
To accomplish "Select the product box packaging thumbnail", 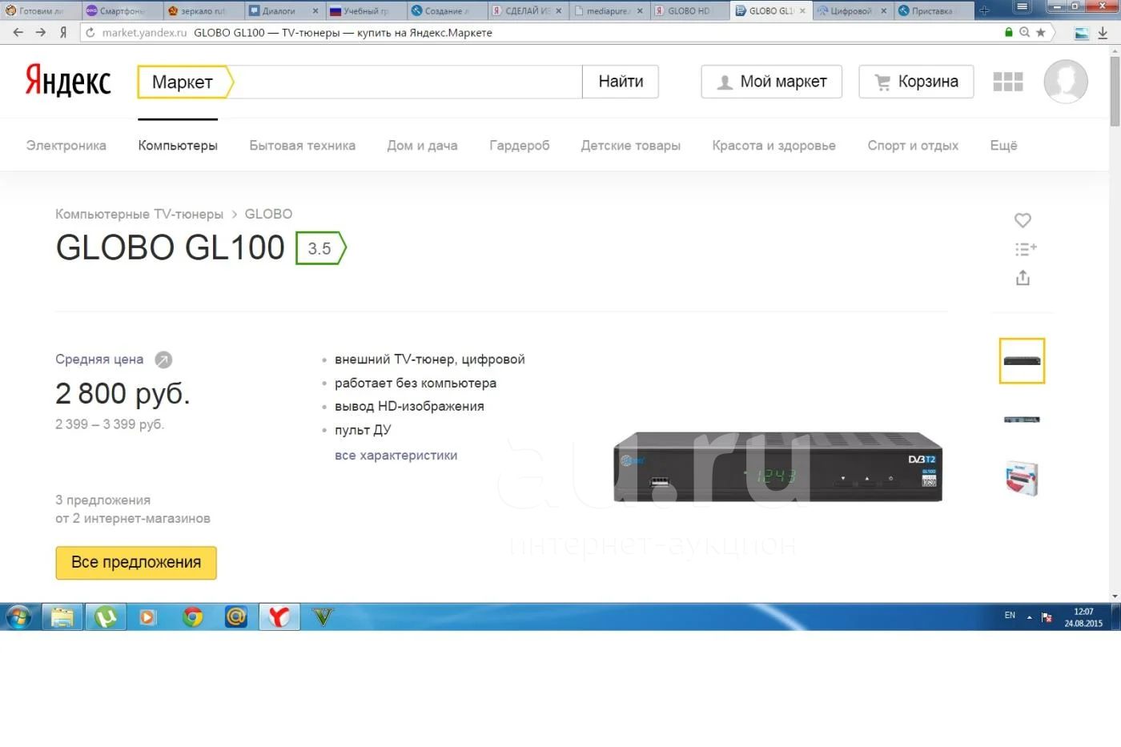I will pos(1022,479).
